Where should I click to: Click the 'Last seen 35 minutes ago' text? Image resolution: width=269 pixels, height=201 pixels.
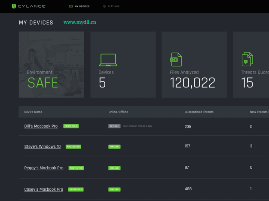coord(137,126)
